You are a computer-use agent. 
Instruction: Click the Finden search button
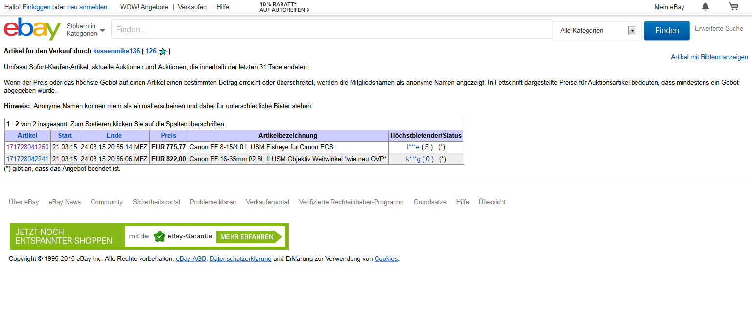[x=666, y=30]
